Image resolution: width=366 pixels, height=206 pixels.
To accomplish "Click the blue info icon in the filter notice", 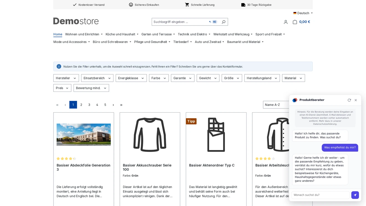I will pos(59,67).
